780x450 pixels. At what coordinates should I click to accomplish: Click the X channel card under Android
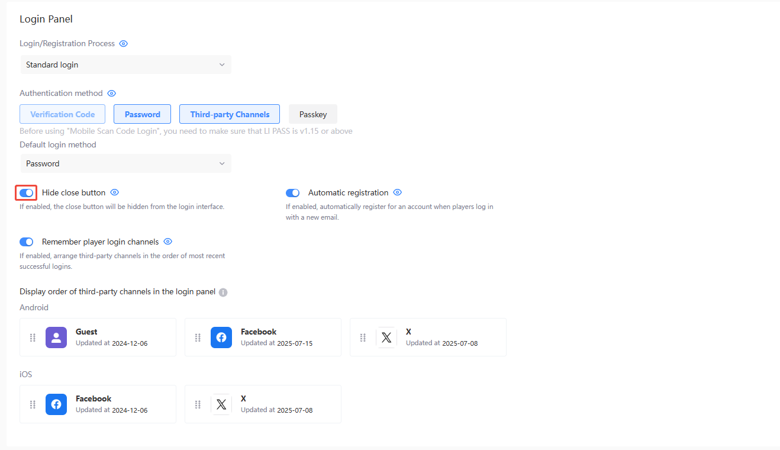tap(428, 337)
